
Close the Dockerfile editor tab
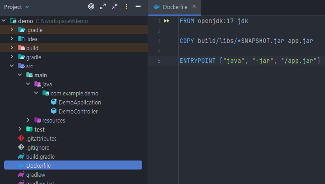click(x=194, y=6)
